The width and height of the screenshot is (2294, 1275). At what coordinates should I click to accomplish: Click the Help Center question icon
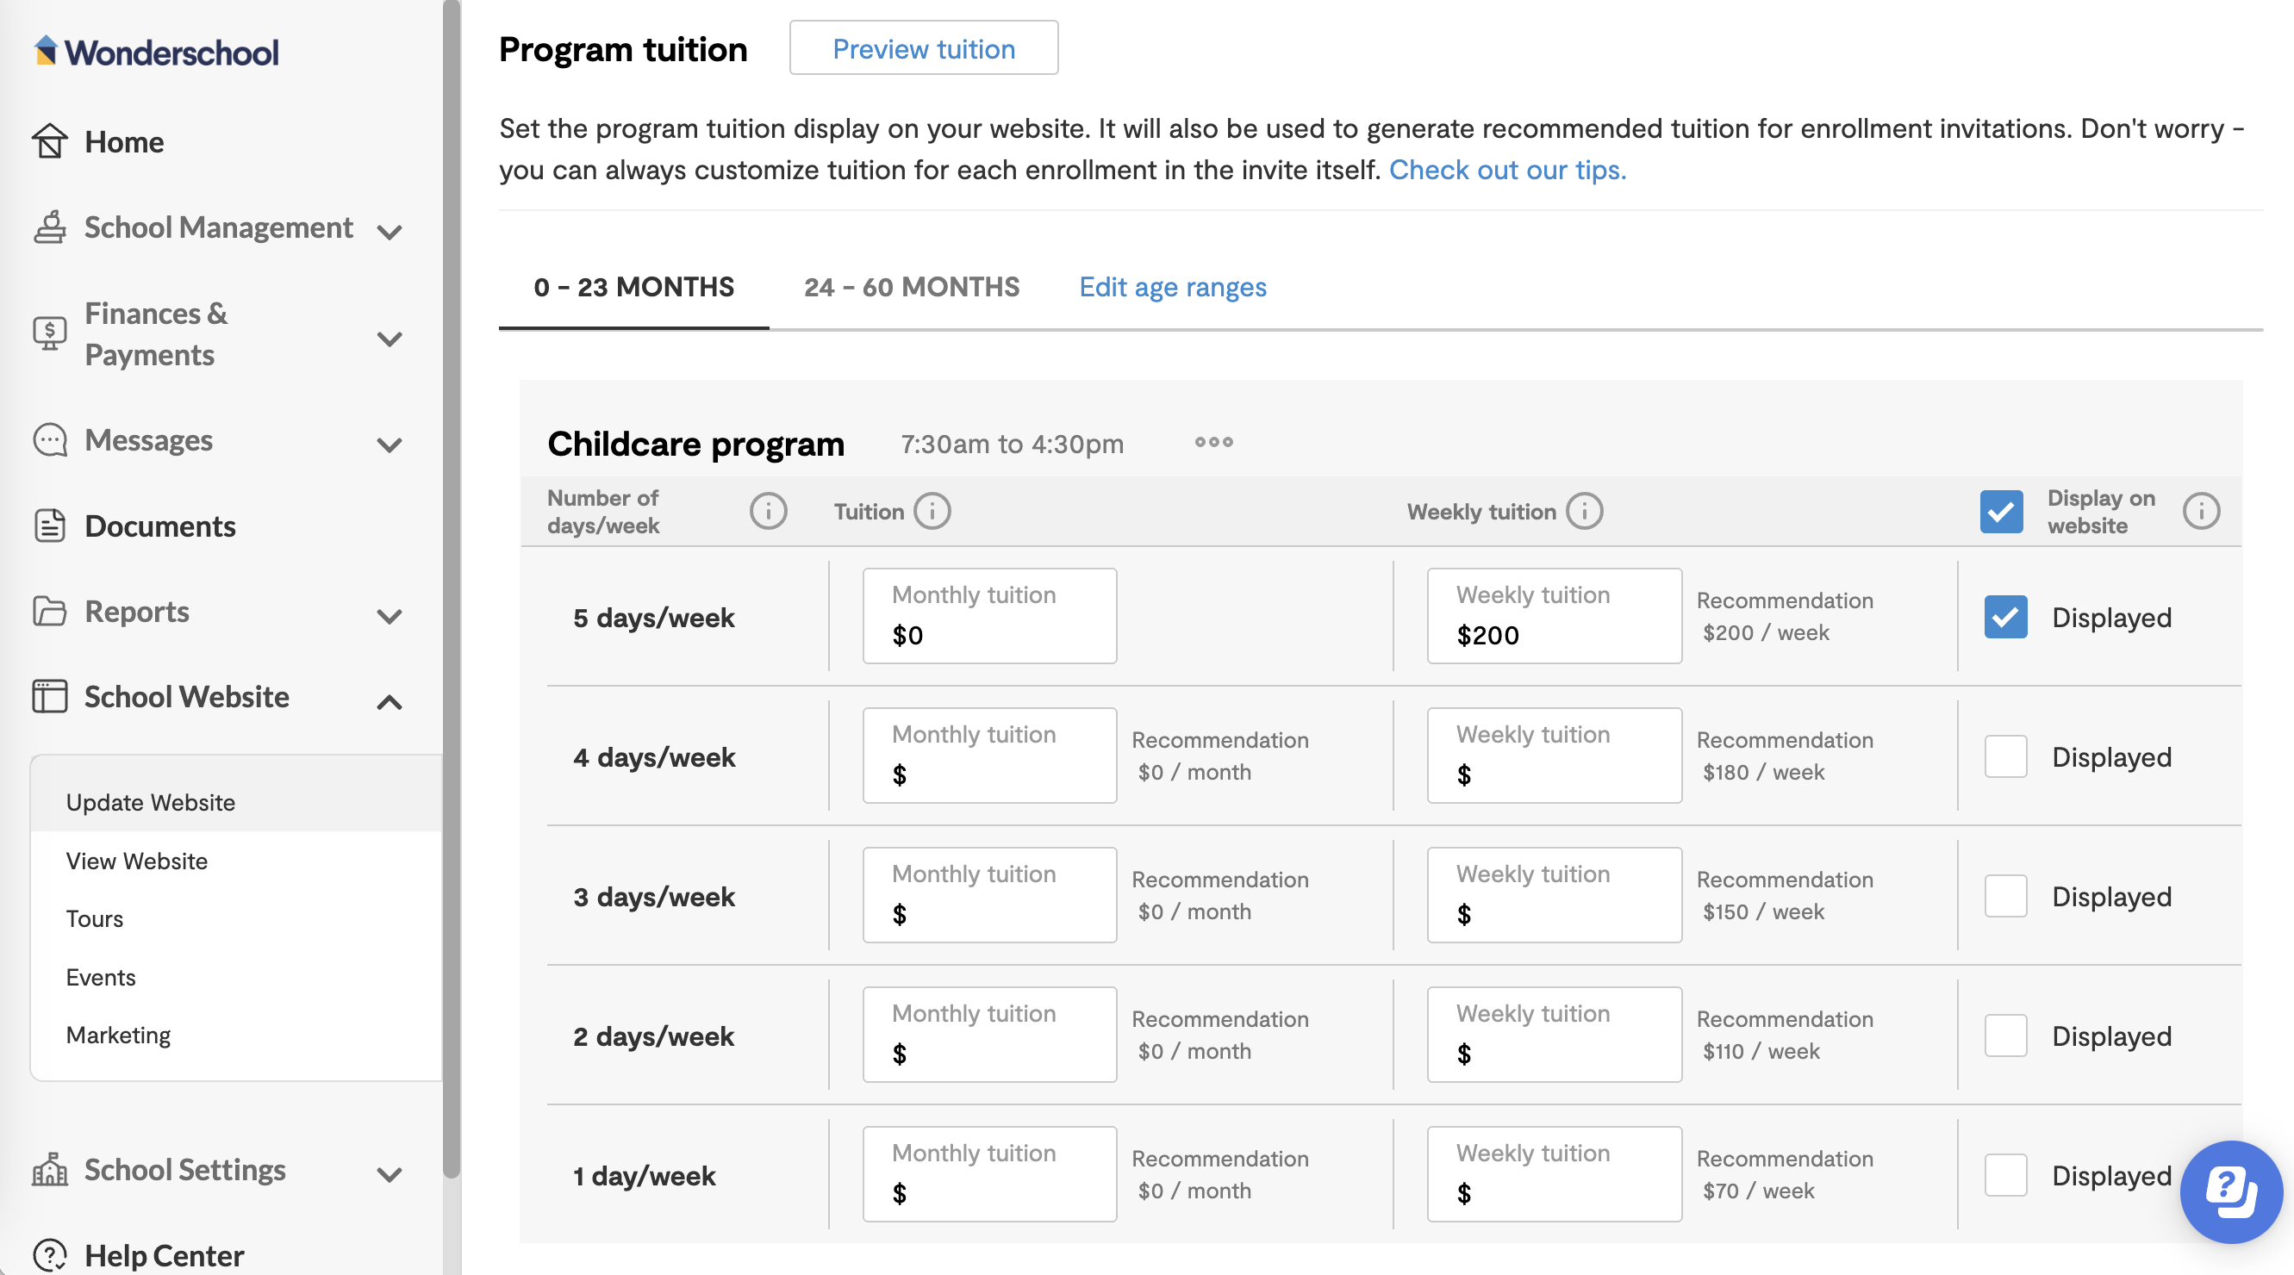50,1255
